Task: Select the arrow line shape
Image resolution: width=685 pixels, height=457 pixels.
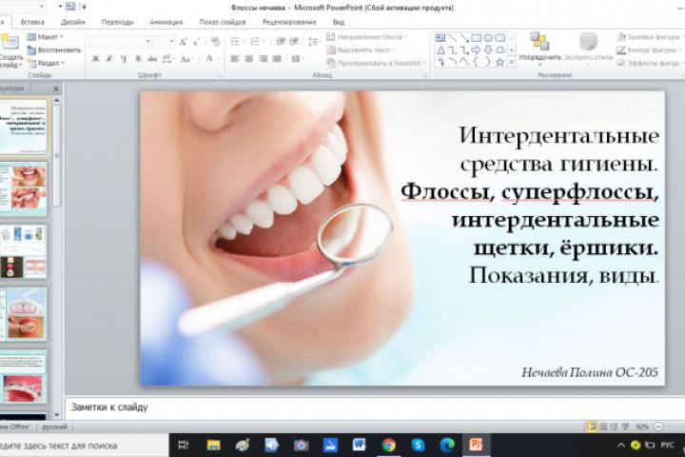Action: pos(465,38)
